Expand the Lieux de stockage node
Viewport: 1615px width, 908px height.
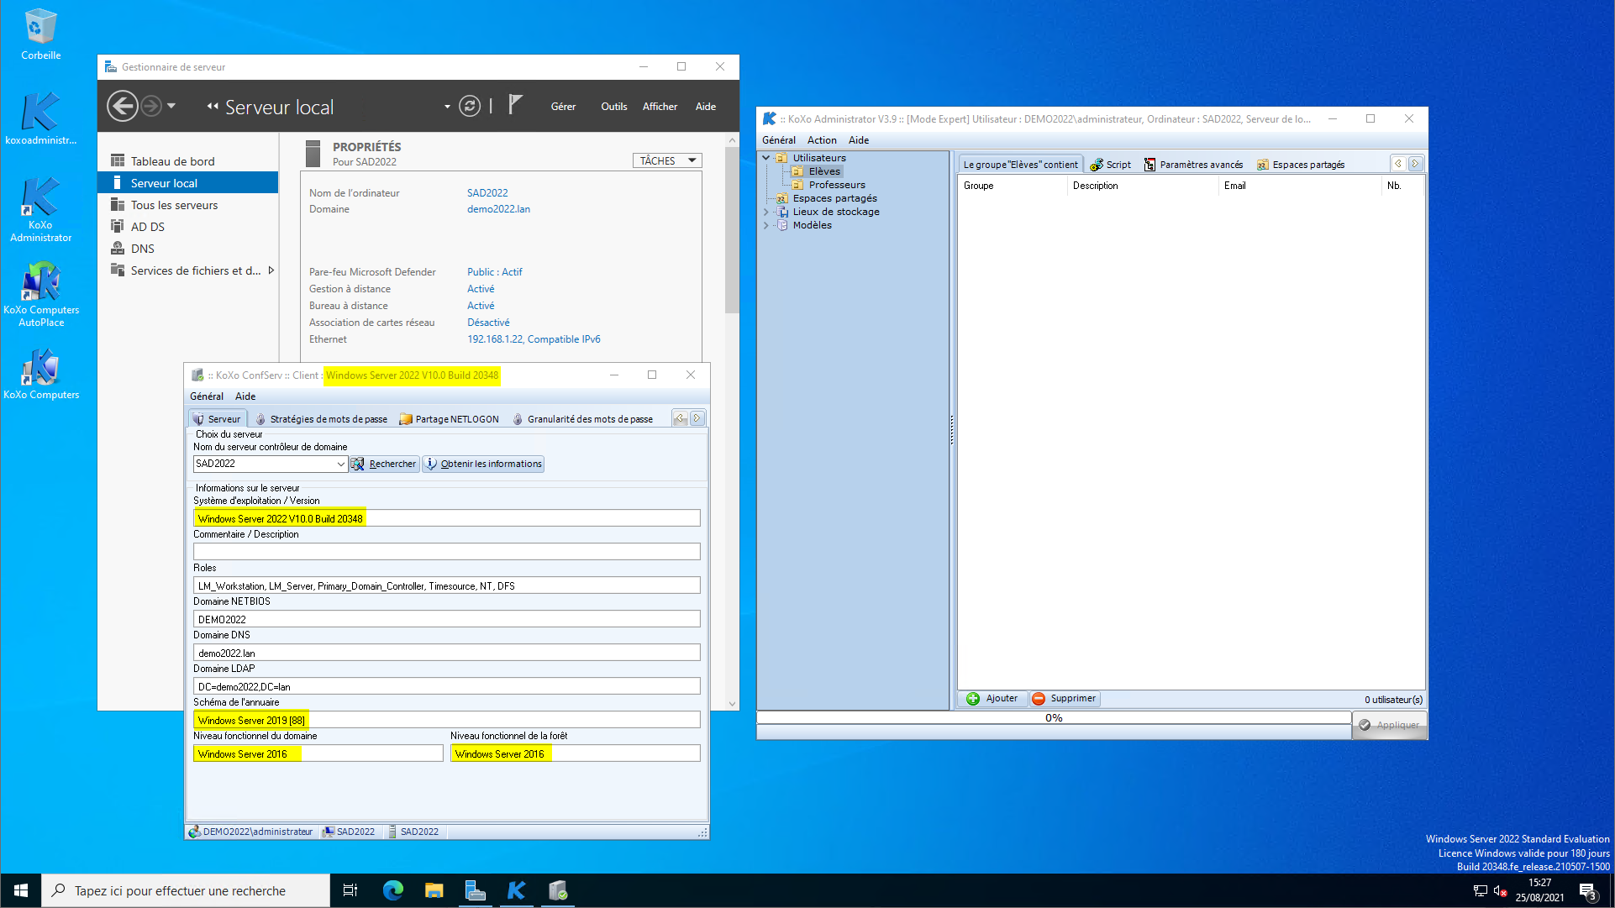click(765, 212)
